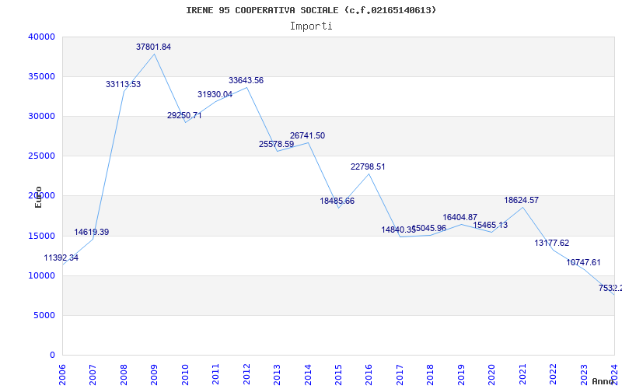Click the 2012 x-axis year label

coord(246,374)
